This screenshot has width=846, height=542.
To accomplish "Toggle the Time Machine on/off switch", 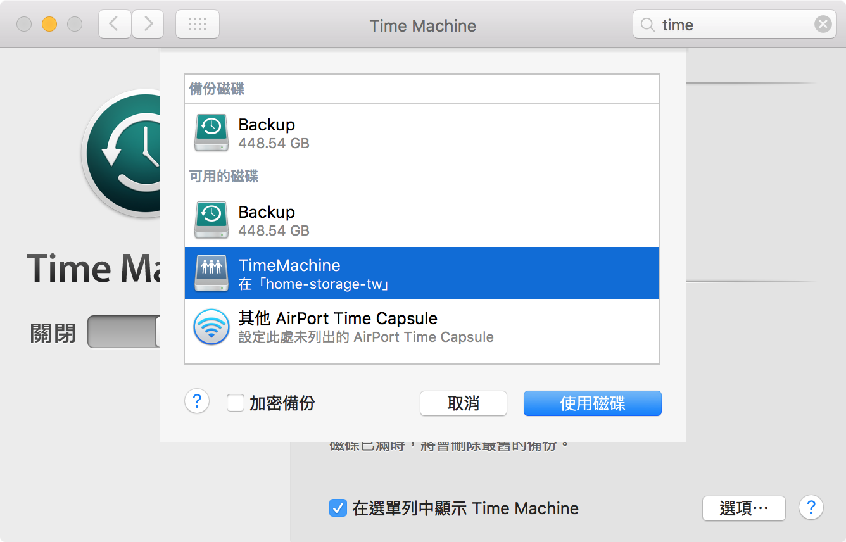I will coord(123,332).
